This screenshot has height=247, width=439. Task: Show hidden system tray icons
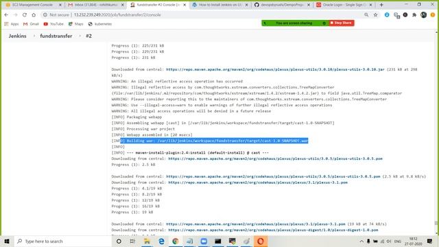pyautogui.click(x=361, y=242)
